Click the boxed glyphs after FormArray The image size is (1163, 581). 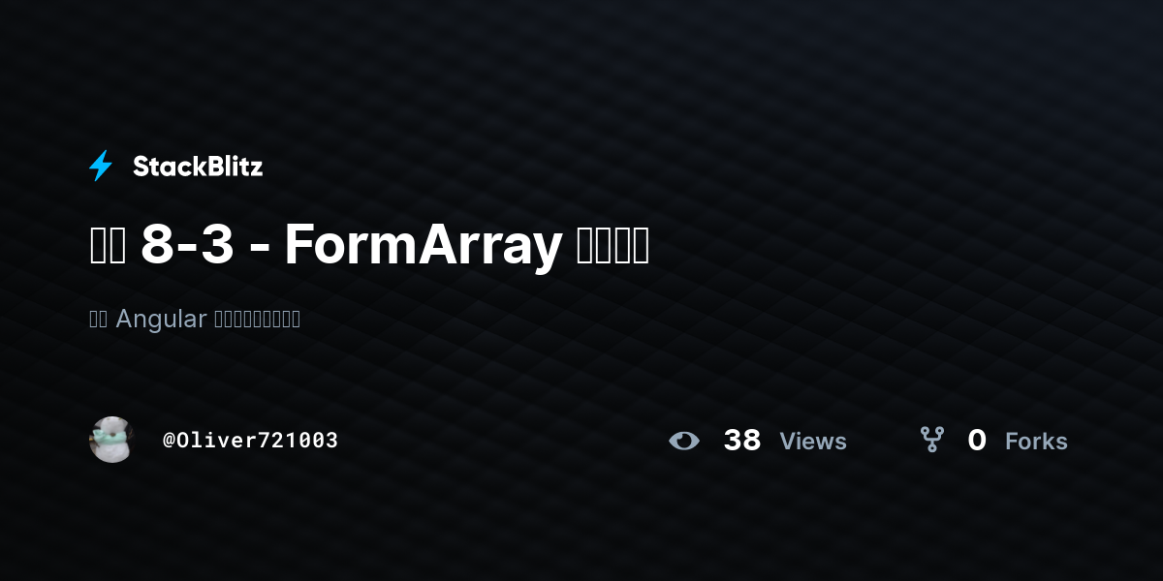[613, 247]
